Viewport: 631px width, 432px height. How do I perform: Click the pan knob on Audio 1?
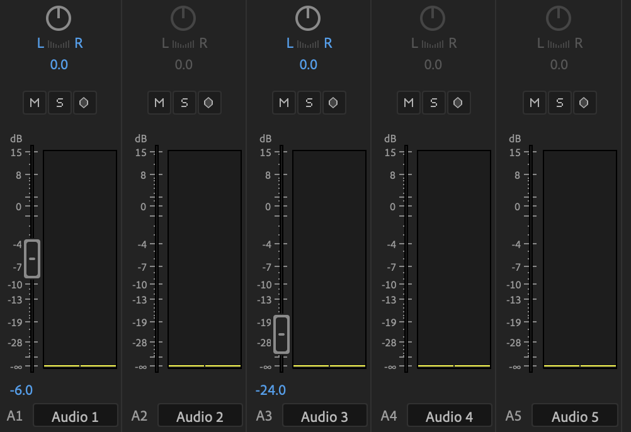coord(58,18)
